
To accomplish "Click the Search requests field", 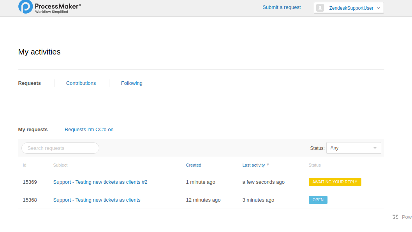I will point(60,148).
